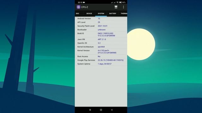Tap the Android Version label
Image resolution: width=202 pixels, height=113 pixels.
pyautogui.click(x=84, y=19)
